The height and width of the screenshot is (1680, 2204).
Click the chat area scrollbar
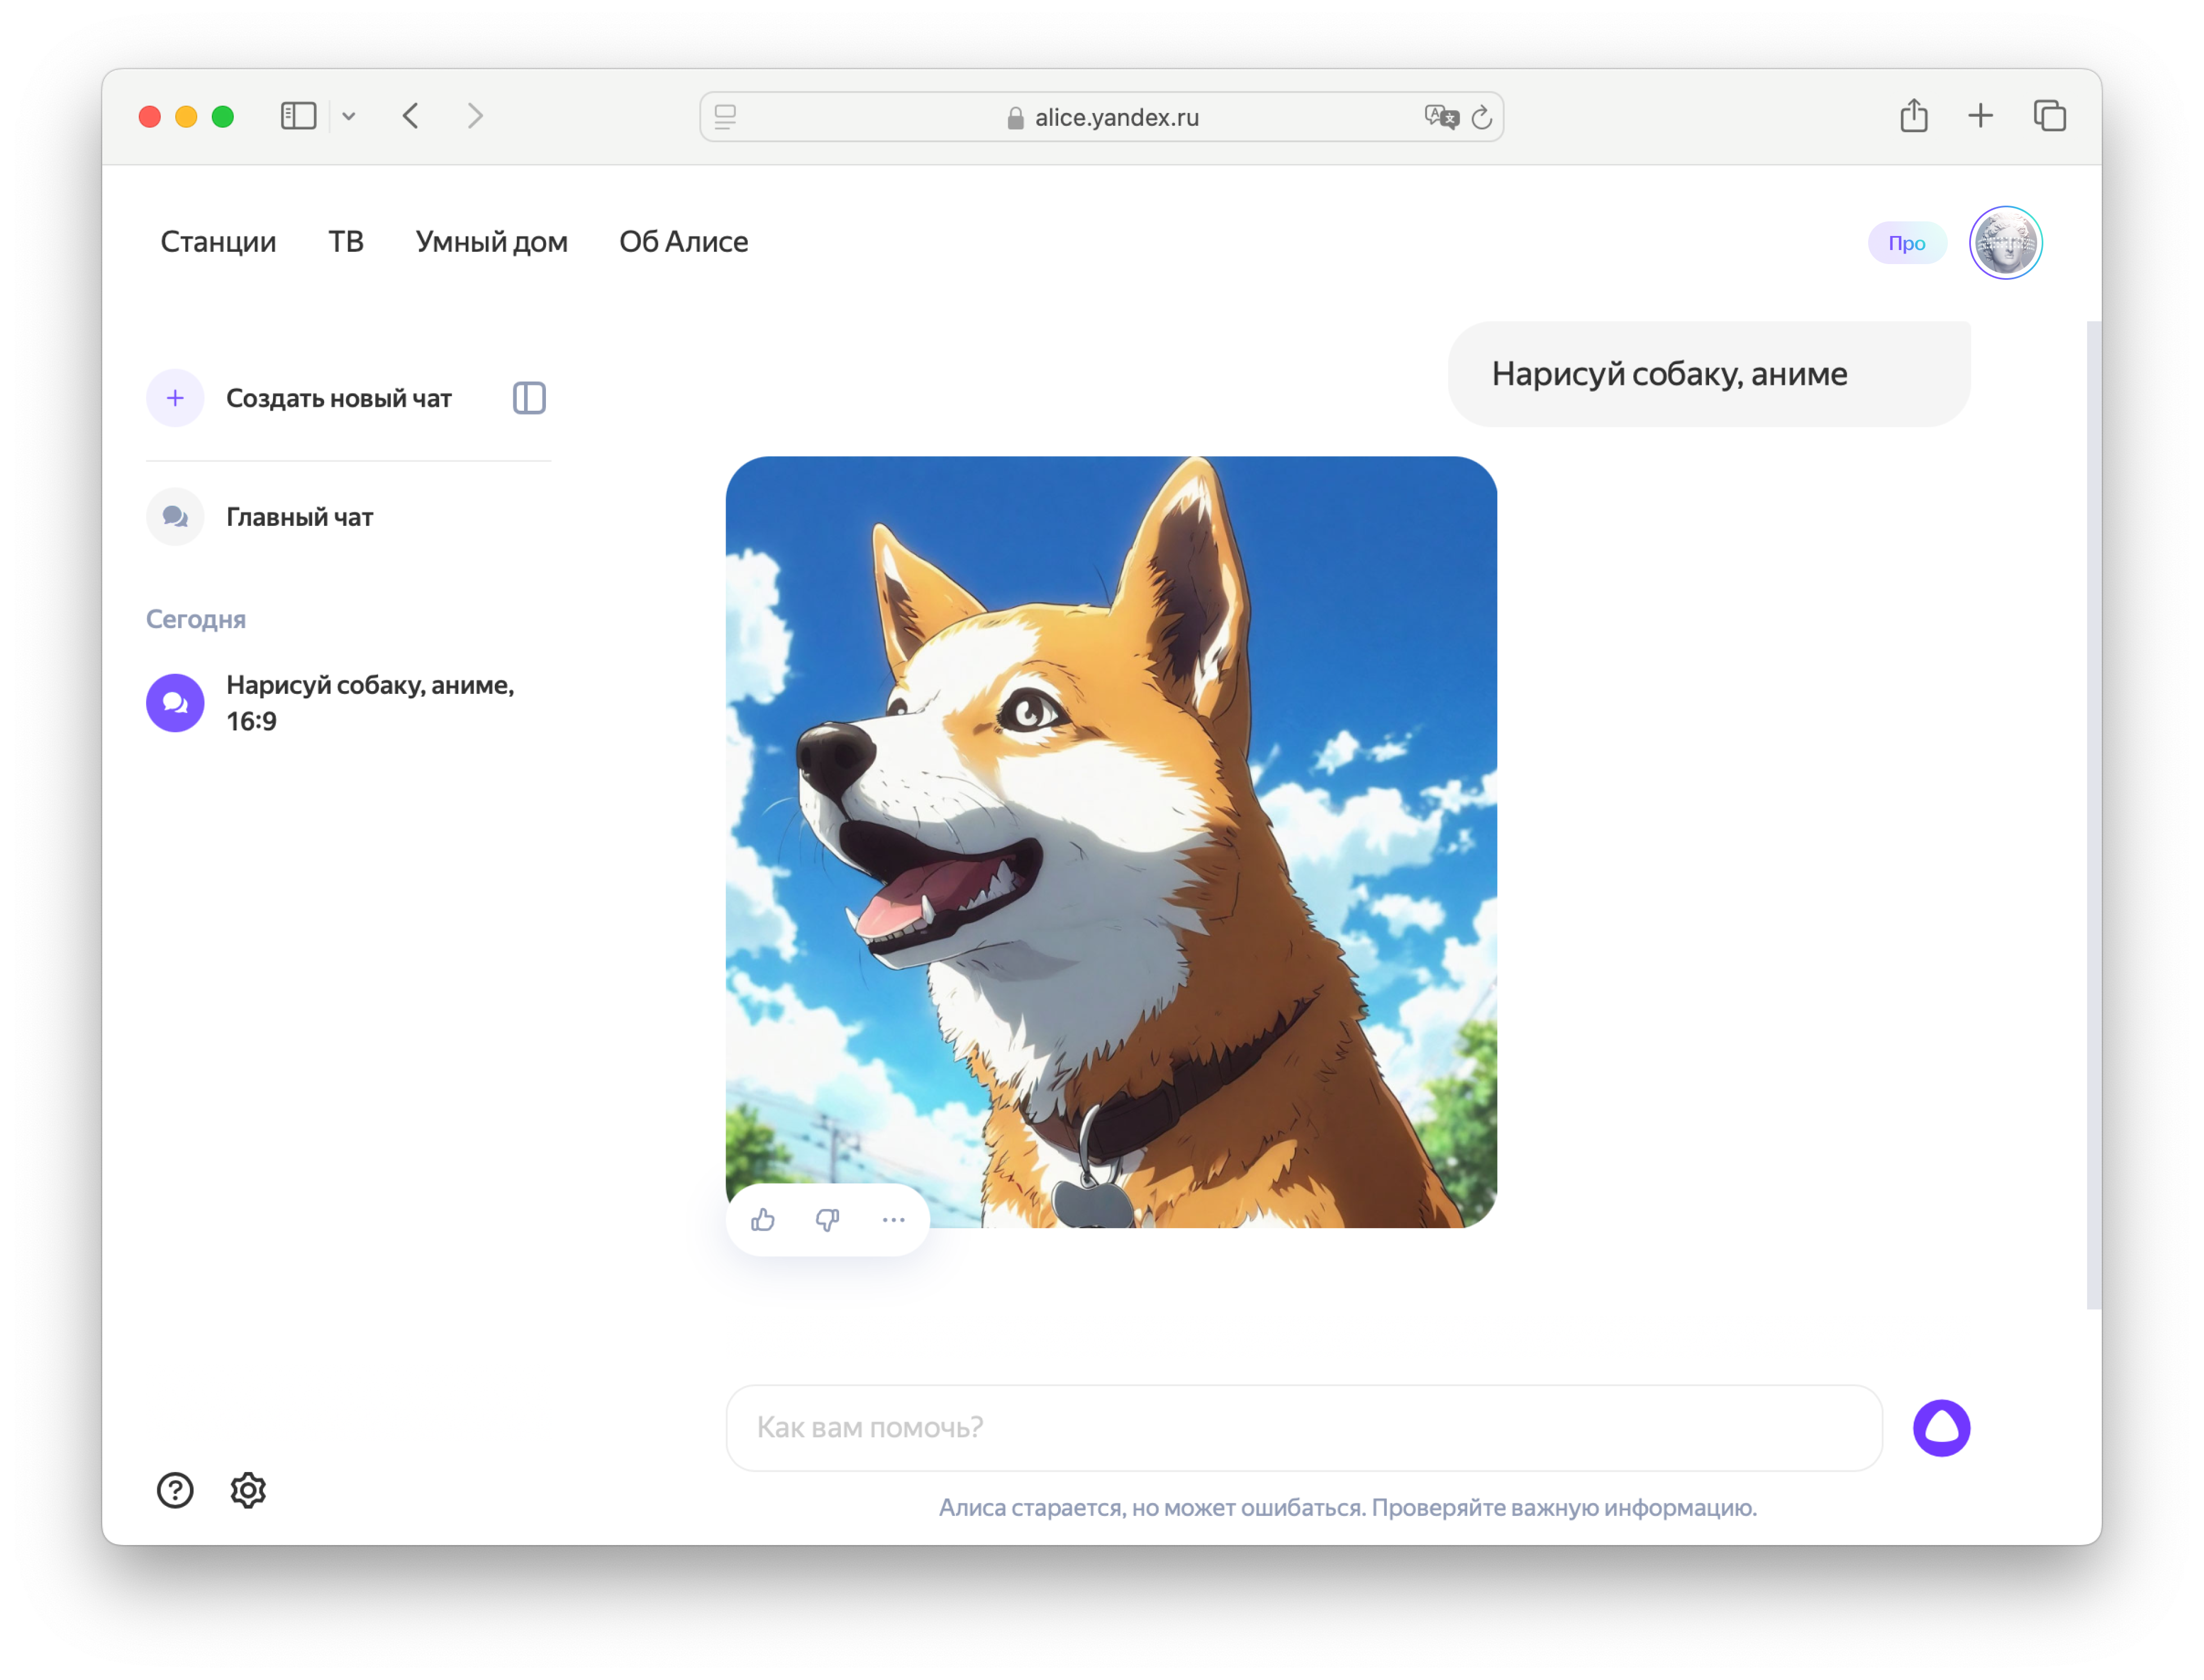tap(2093, 814)
